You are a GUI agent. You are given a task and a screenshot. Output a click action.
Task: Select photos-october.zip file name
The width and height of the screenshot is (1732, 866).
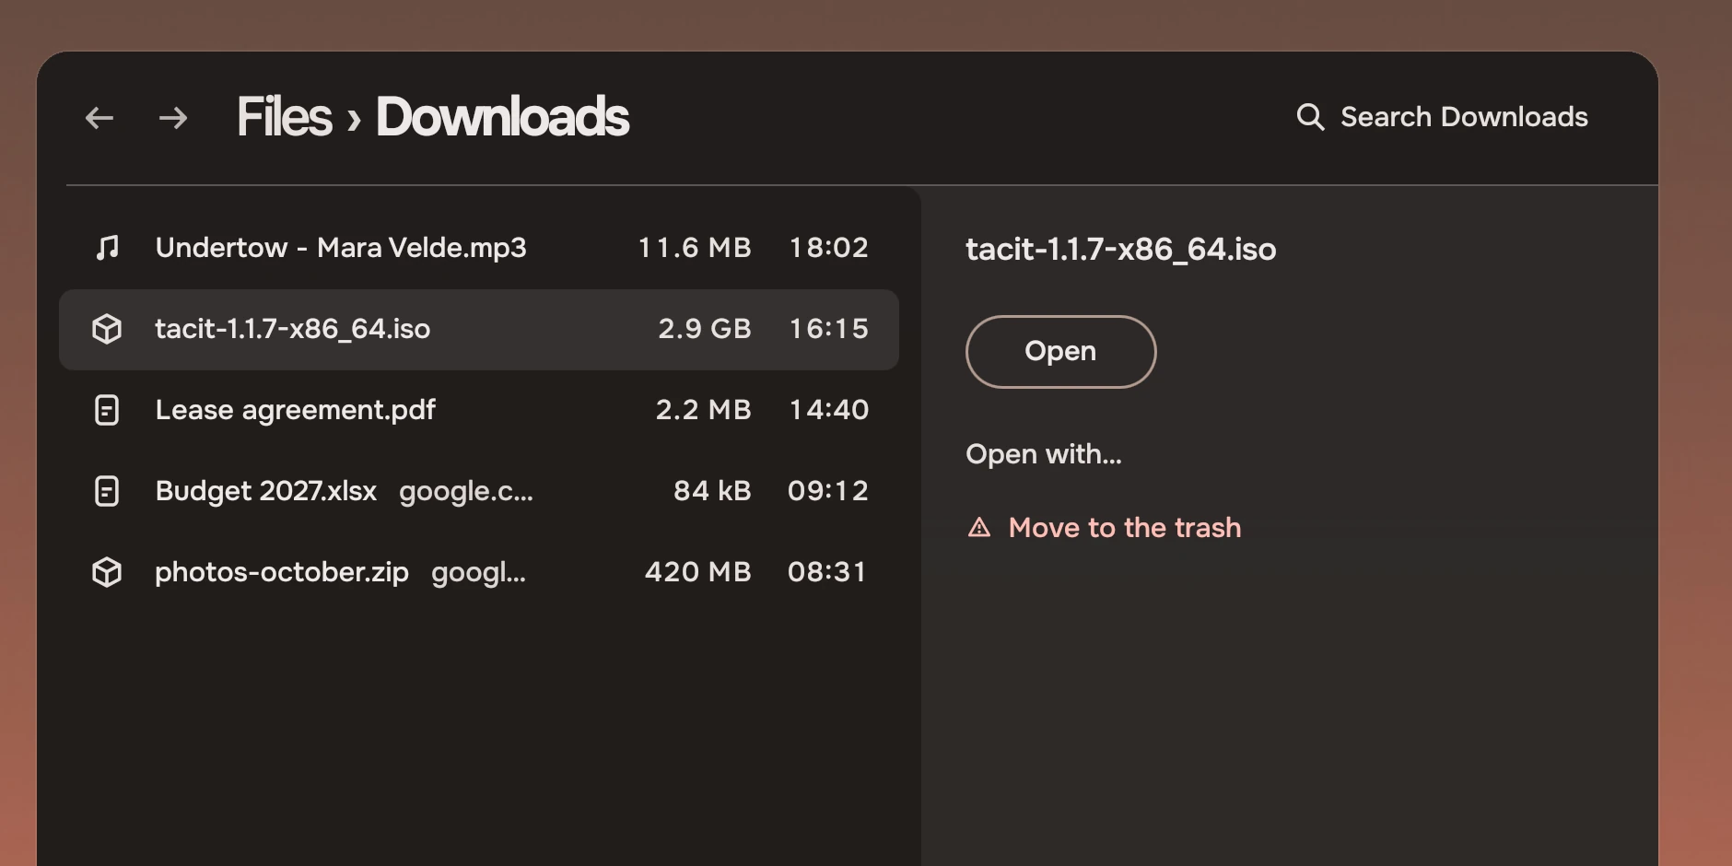(x=282, y=572)
